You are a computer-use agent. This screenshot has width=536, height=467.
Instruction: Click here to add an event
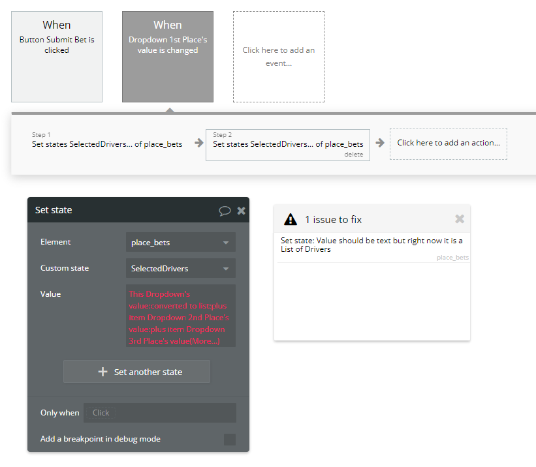point(279,57)
